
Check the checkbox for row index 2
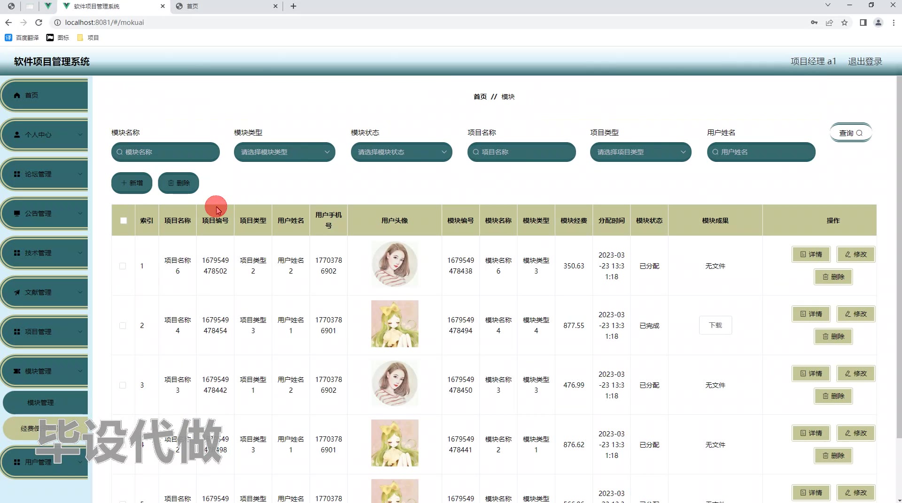pos(123,326)
